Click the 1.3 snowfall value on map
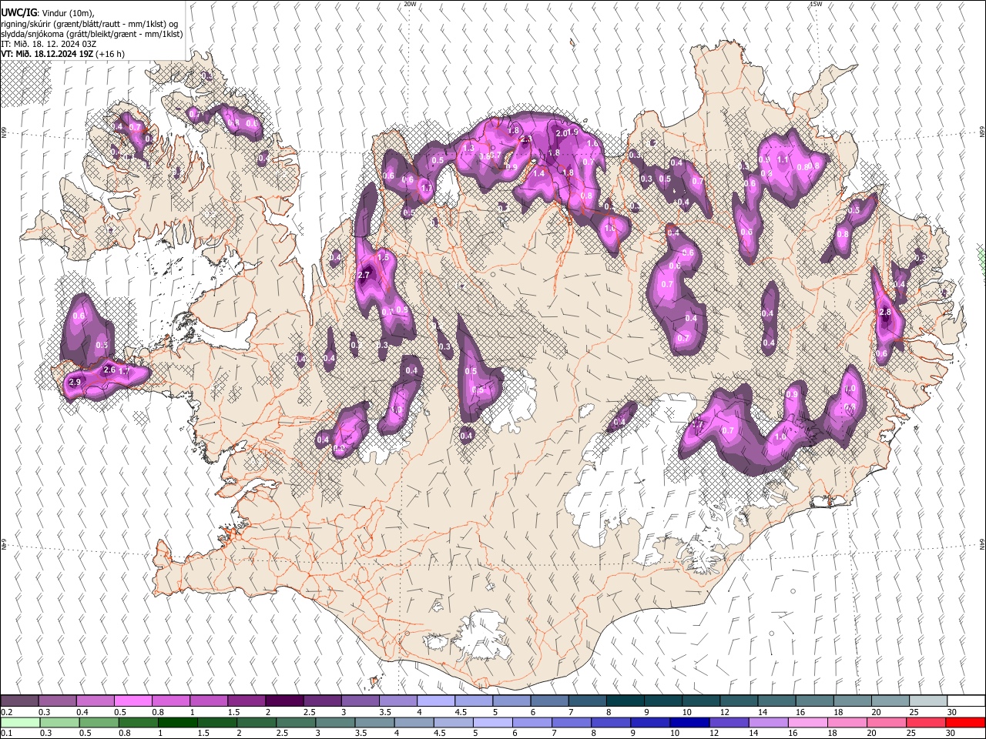Screen dimensions: 986x739 click(x=468, y=148)
